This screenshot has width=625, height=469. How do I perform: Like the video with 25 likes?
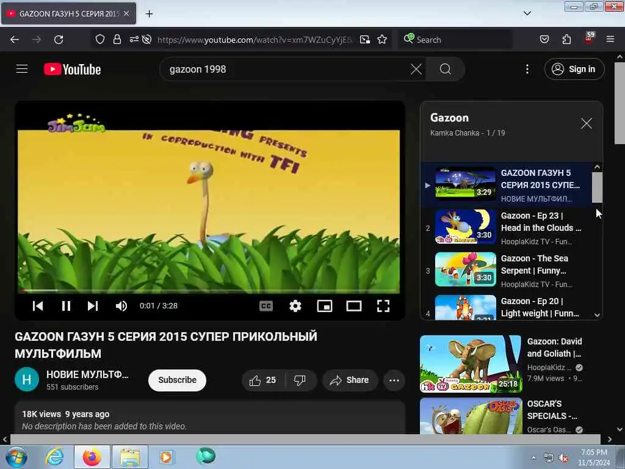pyautogui.click(x=263, y=380)
